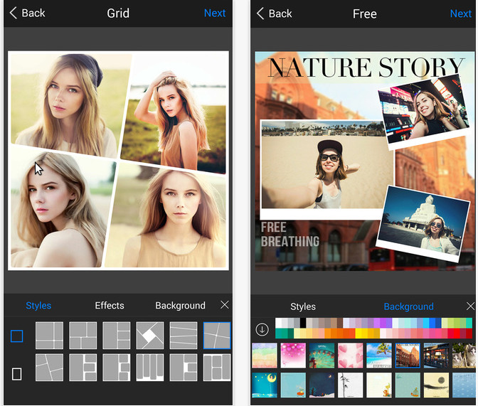Tap the NATURE STORY title text

pos(366,68)
